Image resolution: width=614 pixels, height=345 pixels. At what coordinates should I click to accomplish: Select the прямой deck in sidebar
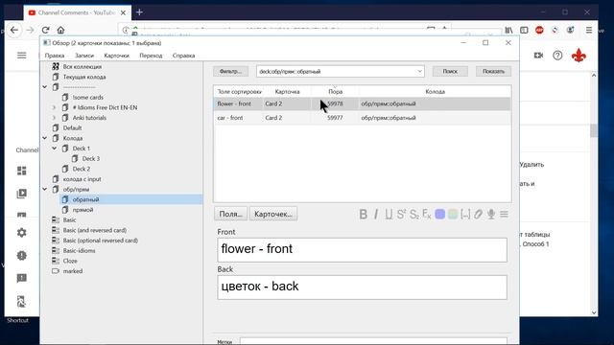(x=83, y=210)
